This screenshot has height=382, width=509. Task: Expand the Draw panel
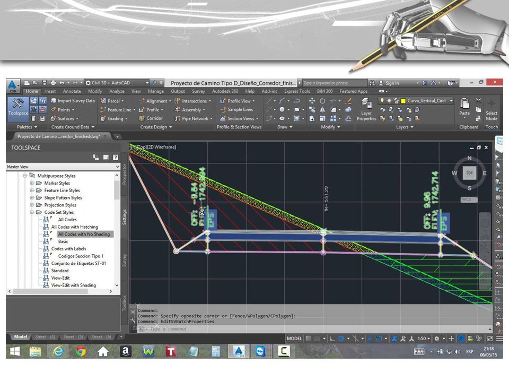point(285,127)
